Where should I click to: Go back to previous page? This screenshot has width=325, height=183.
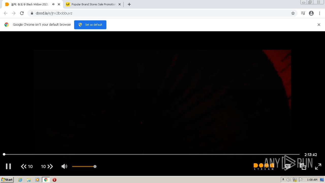click(x=6, y=13)
